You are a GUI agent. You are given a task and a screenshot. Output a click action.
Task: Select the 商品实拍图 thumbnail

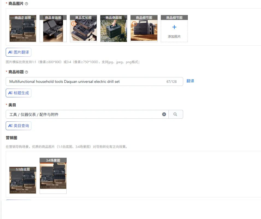pos(83,28)
